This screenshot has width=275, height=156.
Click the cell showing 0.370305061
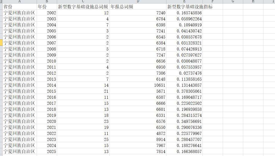184,91
